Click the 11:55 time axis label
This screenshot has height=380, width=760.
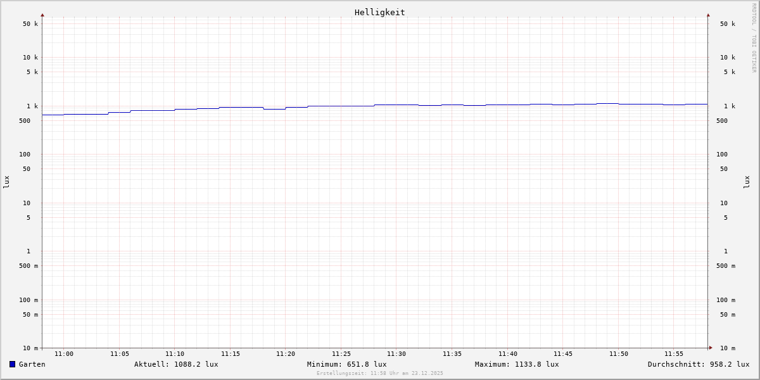click(674, 354)
